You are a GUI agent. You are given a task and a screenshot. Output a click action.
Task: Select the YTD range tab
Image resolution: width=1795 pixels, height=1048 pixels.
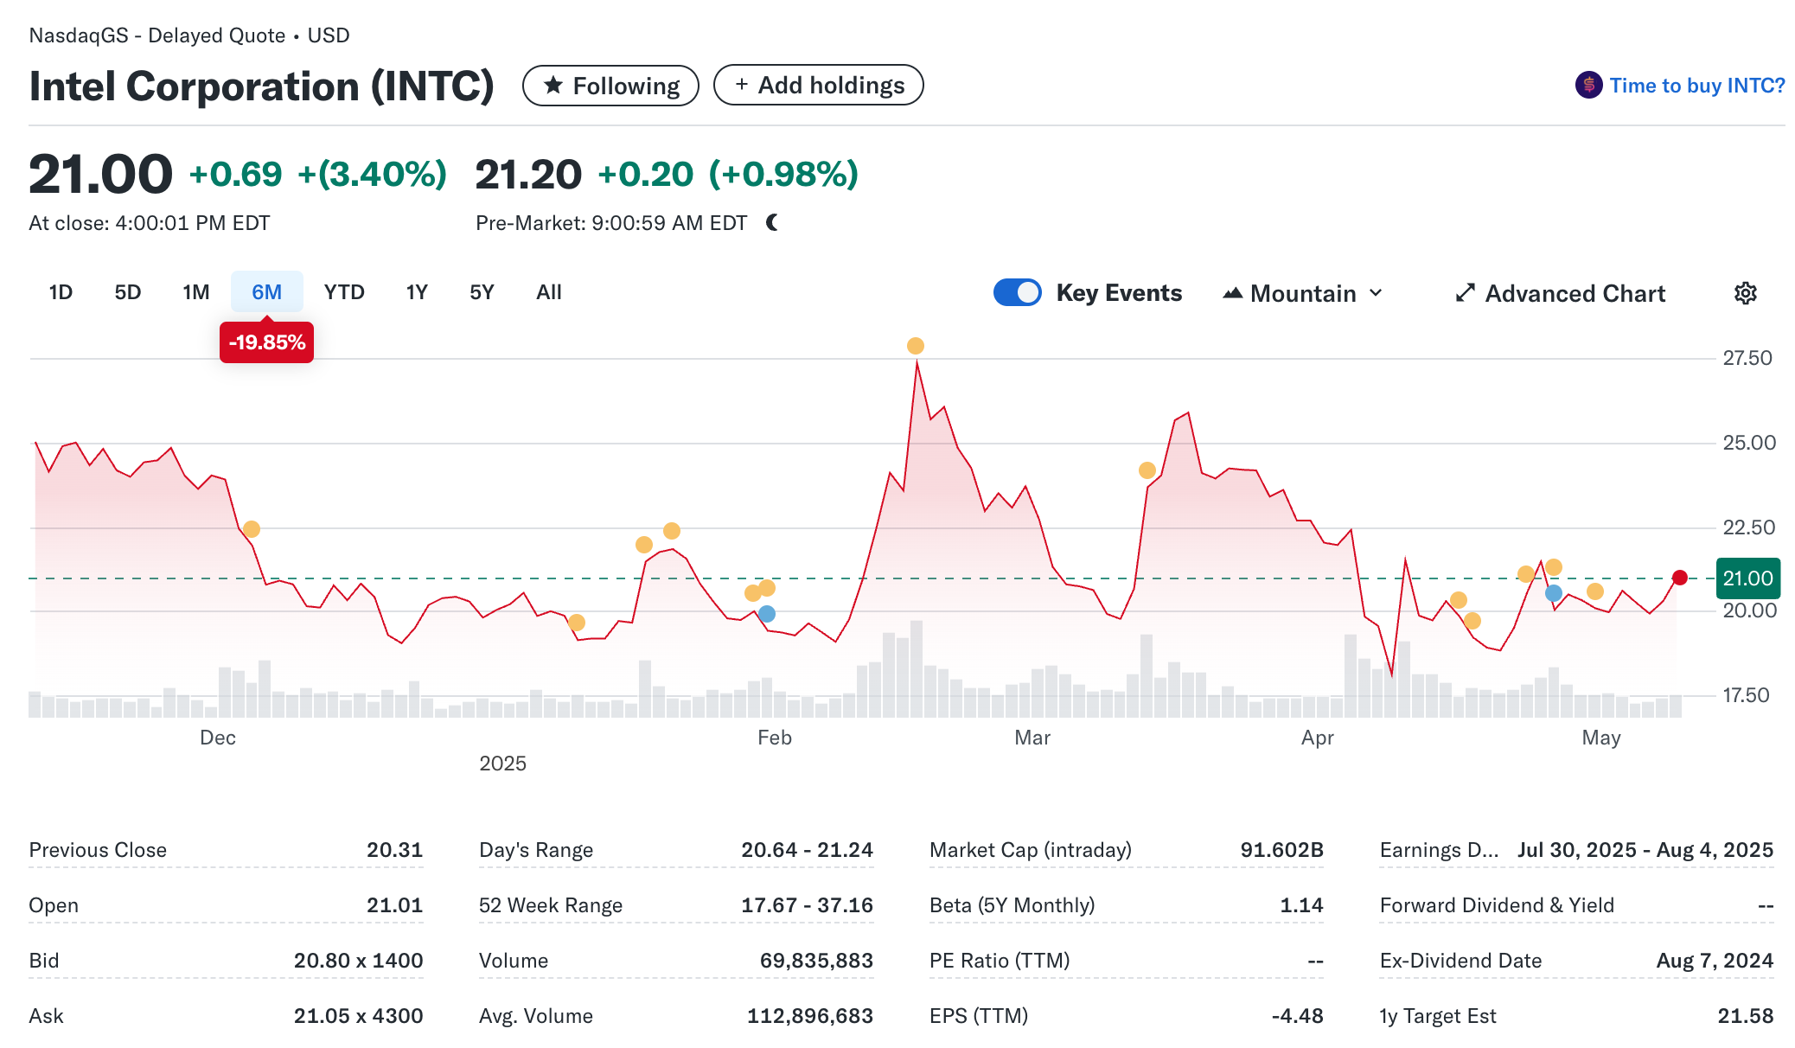pyautogui.click(x=344, y=292)
